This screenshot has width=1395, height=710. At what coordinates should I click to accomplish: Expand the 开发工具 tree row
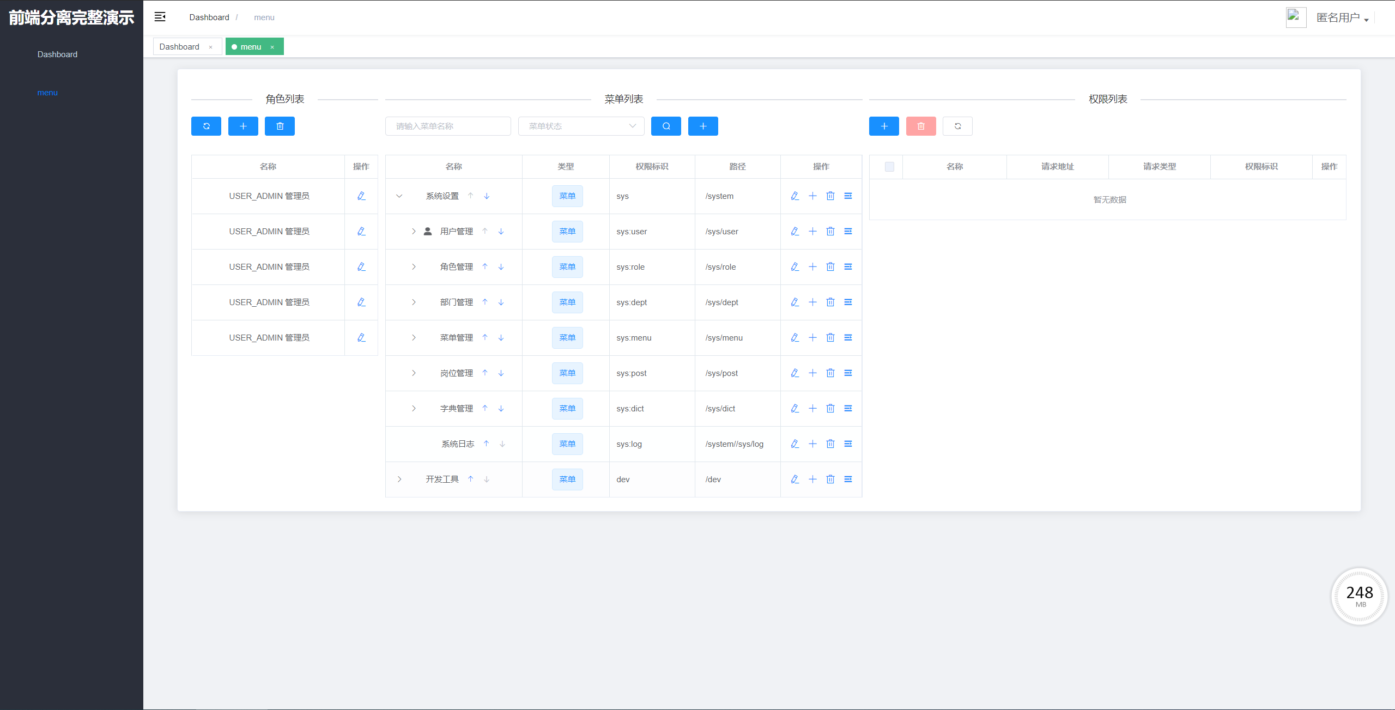399,479
